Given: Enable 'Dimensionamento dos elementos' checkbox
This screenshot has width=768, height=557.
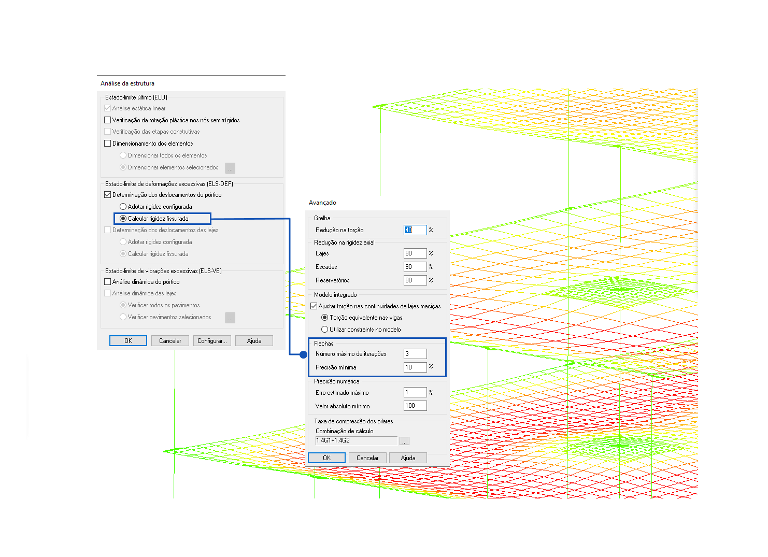Looking at the screenshot, I should (x=108, y=144).
